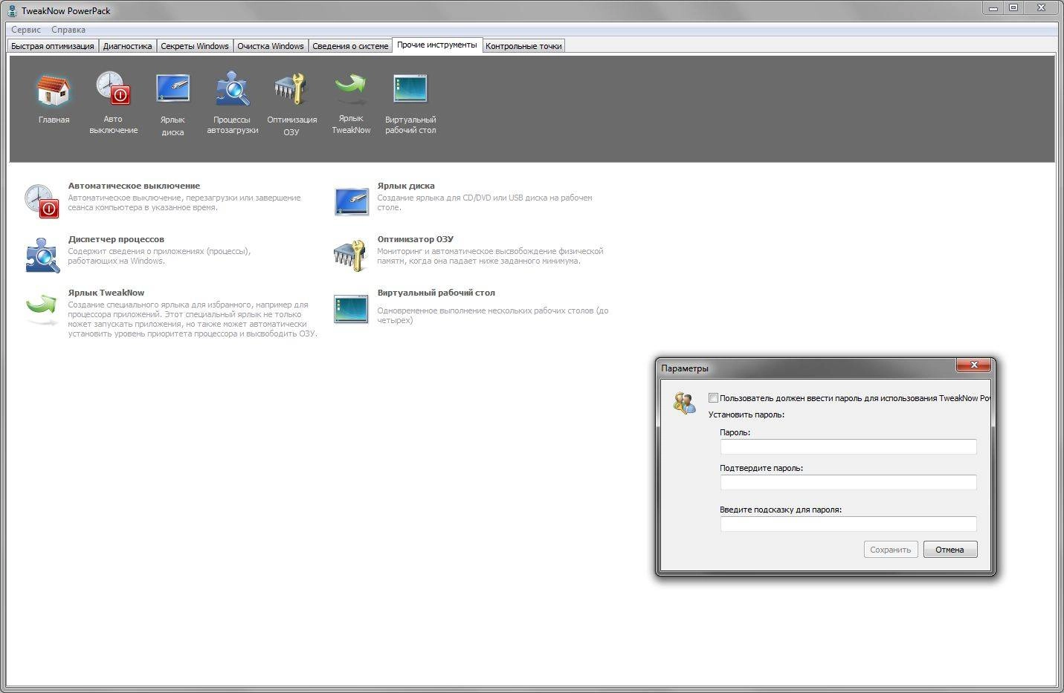This screenshot has width=1064, height=693.
Task: Click the Авто выключение clock icon in toolbar
Action: [x=113, y=88]
